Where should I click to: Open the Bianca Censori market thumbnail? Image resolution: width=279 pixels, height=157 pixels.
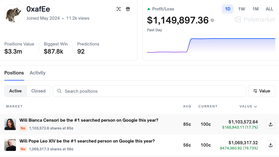[x=10, y=124]
